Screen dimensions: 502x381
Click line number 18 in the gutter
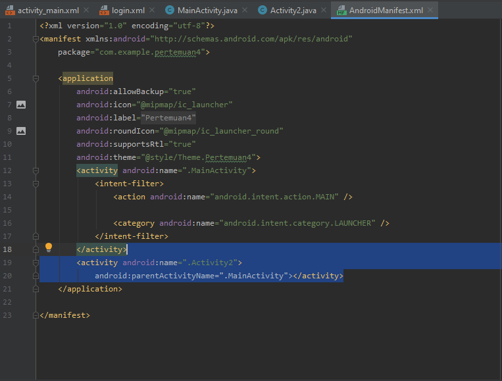(x=7, y=249)
